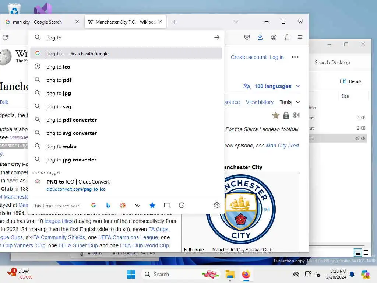Expand the 100 languages dropdown
The image size is (377, 283).
click(271, 86)
